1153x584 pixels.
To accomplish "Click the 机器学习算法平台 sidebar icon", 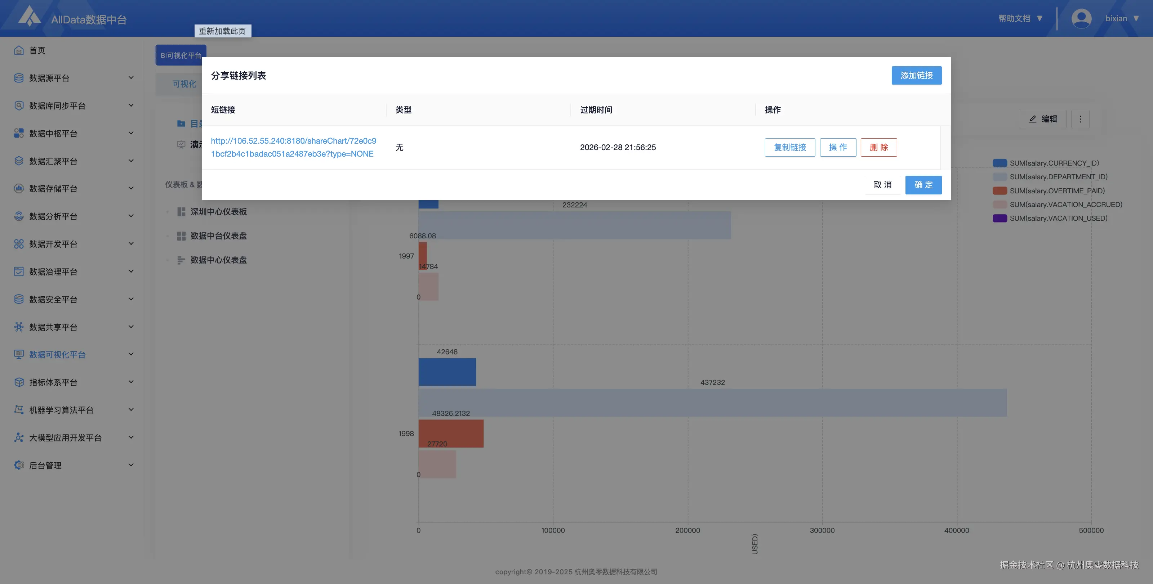I will click(18, 410).
